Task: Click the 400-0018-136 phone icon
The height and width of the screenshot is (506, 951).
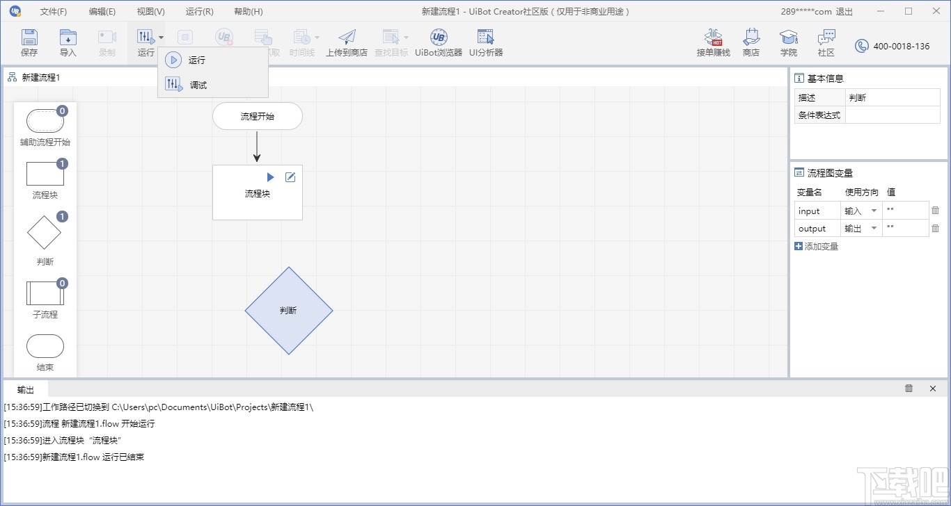Action: point(862,47)
